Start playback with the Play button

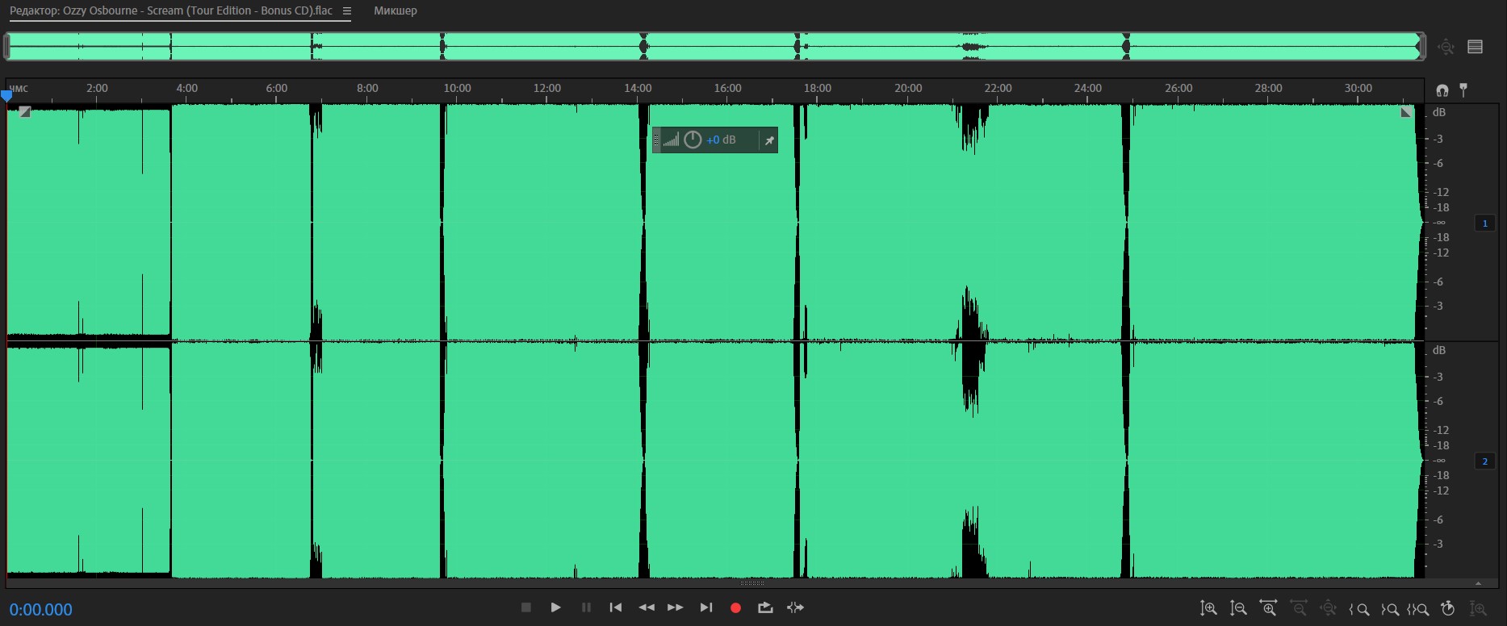click(x=555, y=607)
